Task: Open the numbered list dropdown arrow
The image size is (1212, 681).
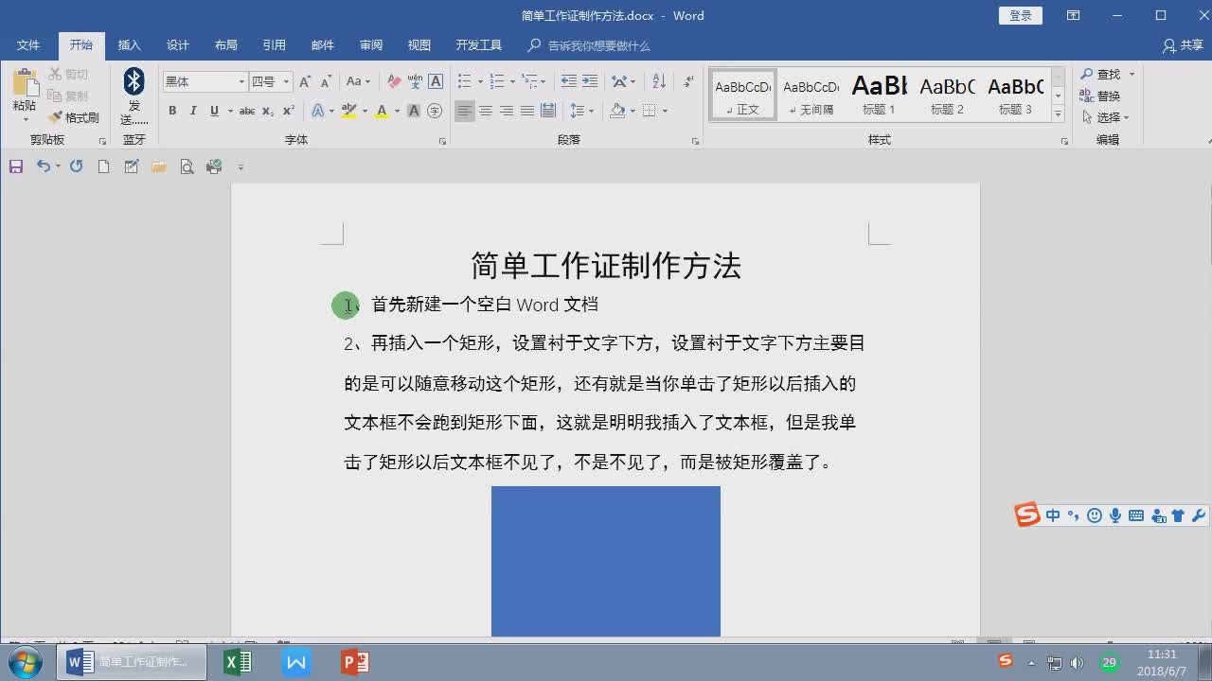Action: coord(512,82)
